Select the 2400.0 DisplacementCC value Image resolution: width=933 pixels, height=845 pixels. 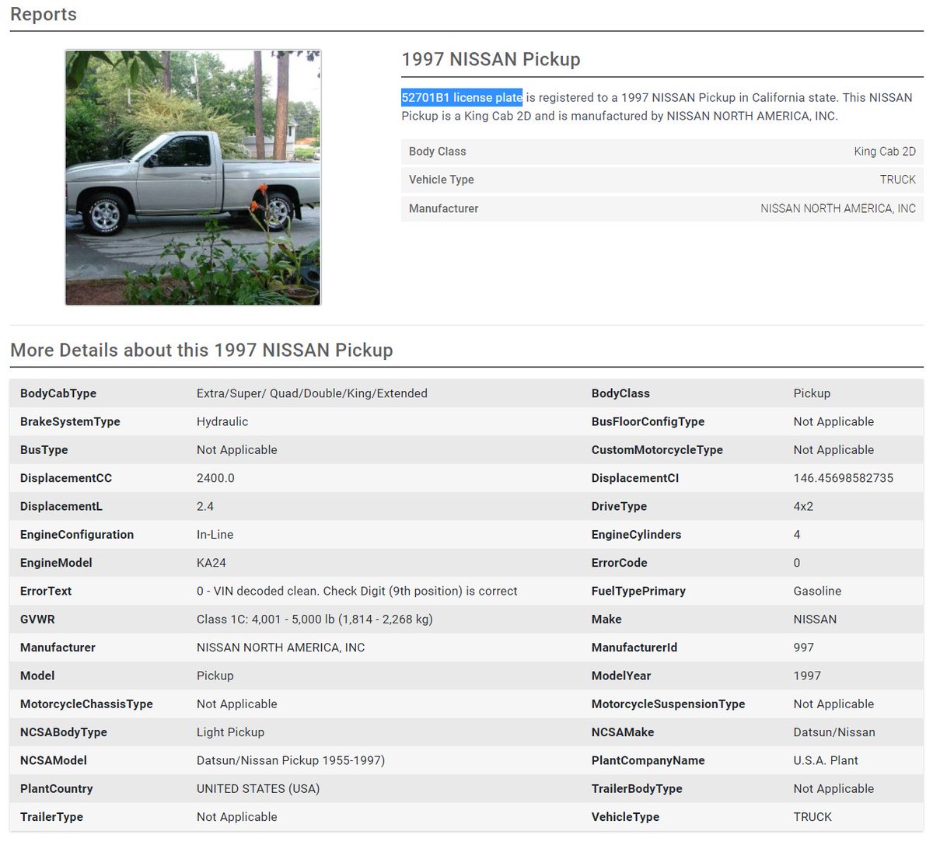215,478
